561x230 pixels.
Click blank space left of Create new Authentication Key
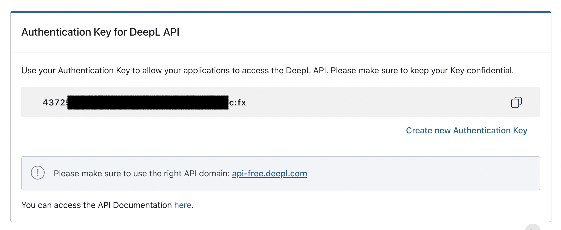tap(213, 130)
